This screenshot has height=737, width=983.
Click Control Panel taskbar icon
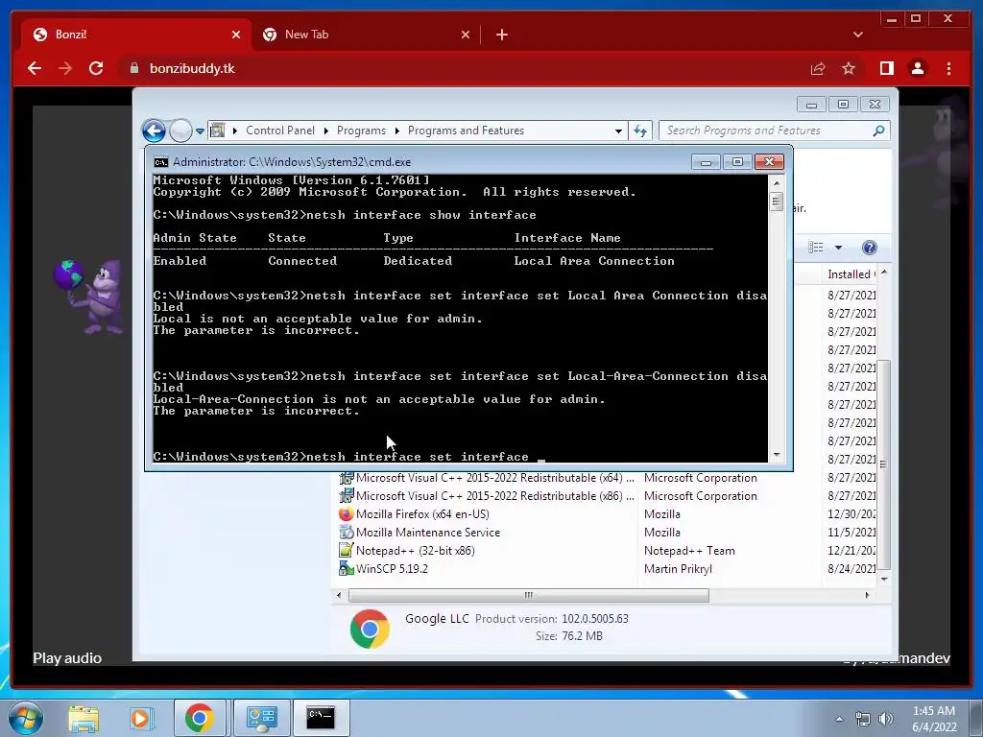261,718
